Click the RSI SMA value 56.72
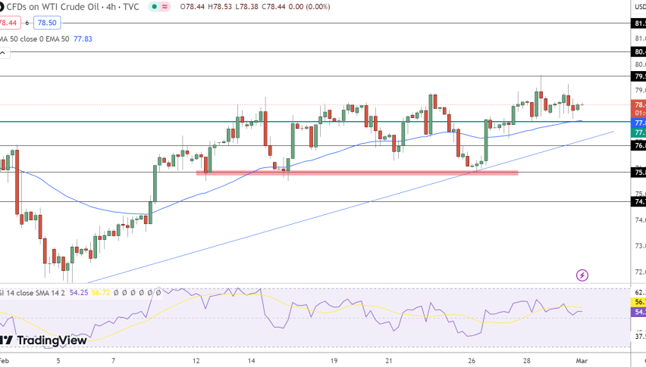 coord(101,293)
